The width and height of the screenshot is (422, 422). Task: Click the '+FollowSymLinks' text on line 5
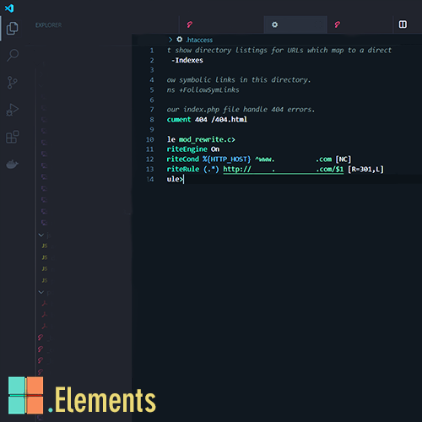(209, 90)
